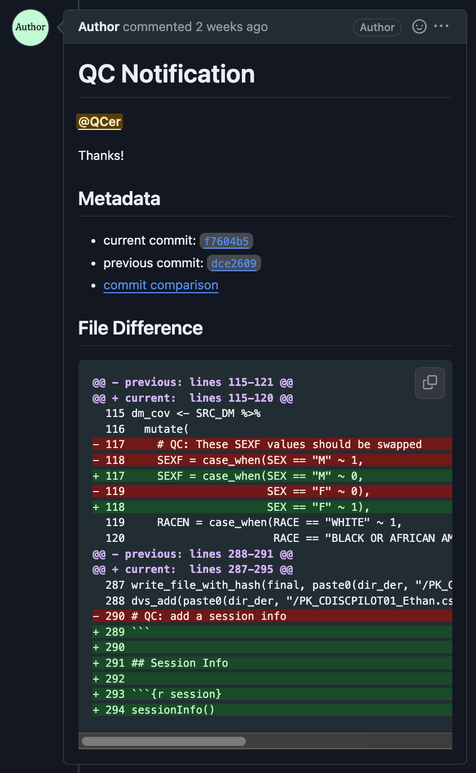Open the comment options ellipsis menu

(x=442, y=27)
